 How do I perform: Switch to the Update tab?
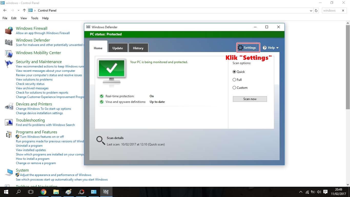tap(118, 48)
